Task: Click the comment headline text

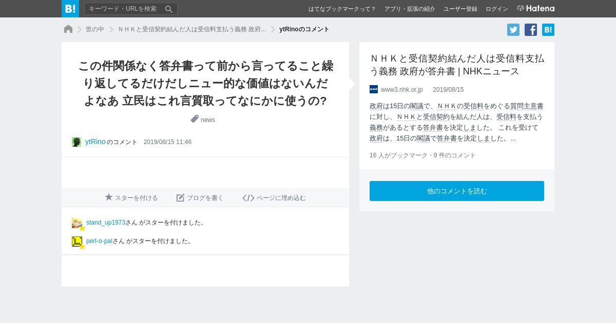Action: pos(205,84)
